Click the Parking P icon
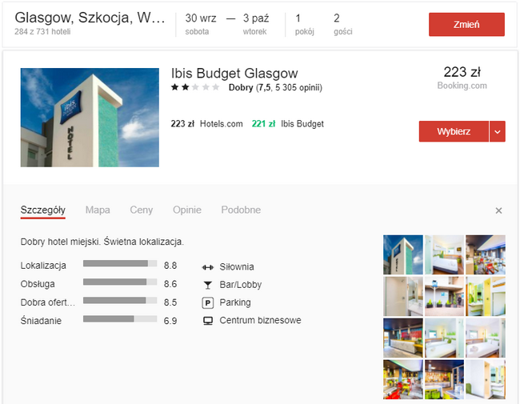This screenshot has height=404, width=520. coord(208,302)
